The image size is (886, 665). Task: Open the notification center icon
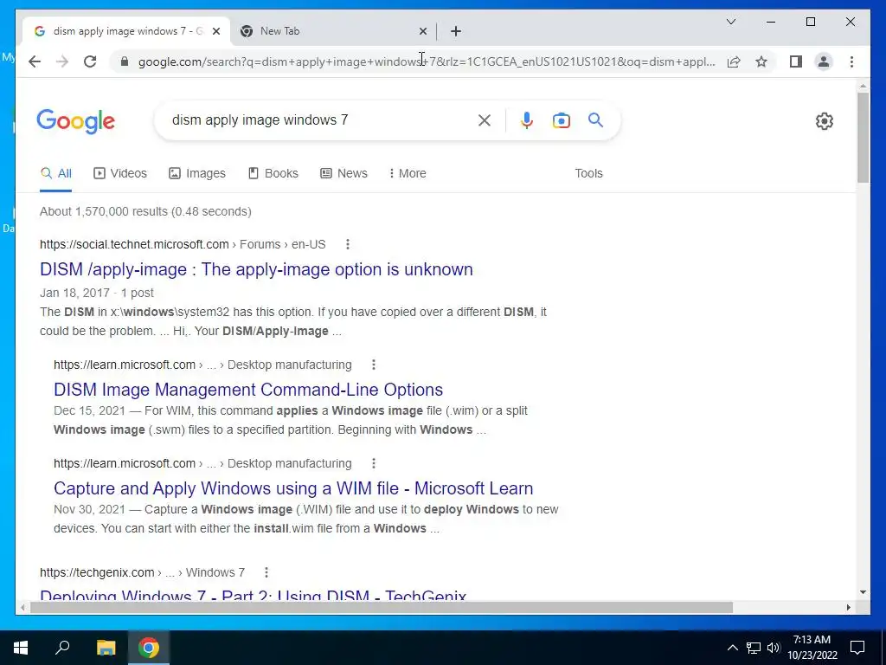[x=857, y=648]
